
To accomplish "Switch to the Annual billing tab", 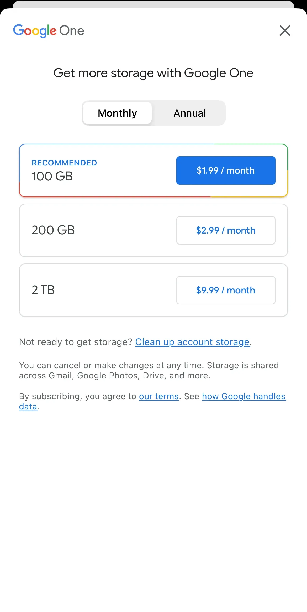I will (189, 113).
